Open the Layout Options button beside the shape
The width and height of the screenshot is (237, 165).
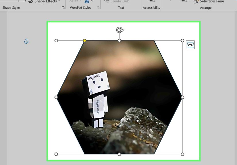pyautogui.click(x=190, y=45)
